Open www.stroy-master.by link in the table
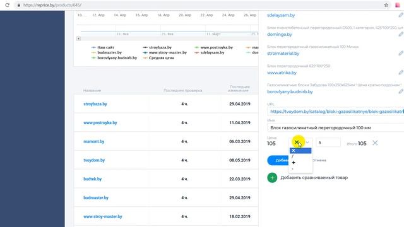This screenshot has height=227, width=404. 102,216
